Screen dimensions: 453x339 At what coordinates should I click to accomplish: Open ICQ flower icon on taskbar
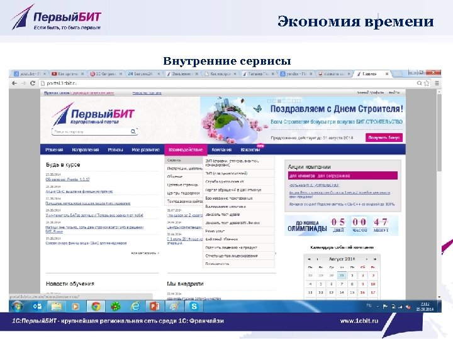tap(115, 306)
